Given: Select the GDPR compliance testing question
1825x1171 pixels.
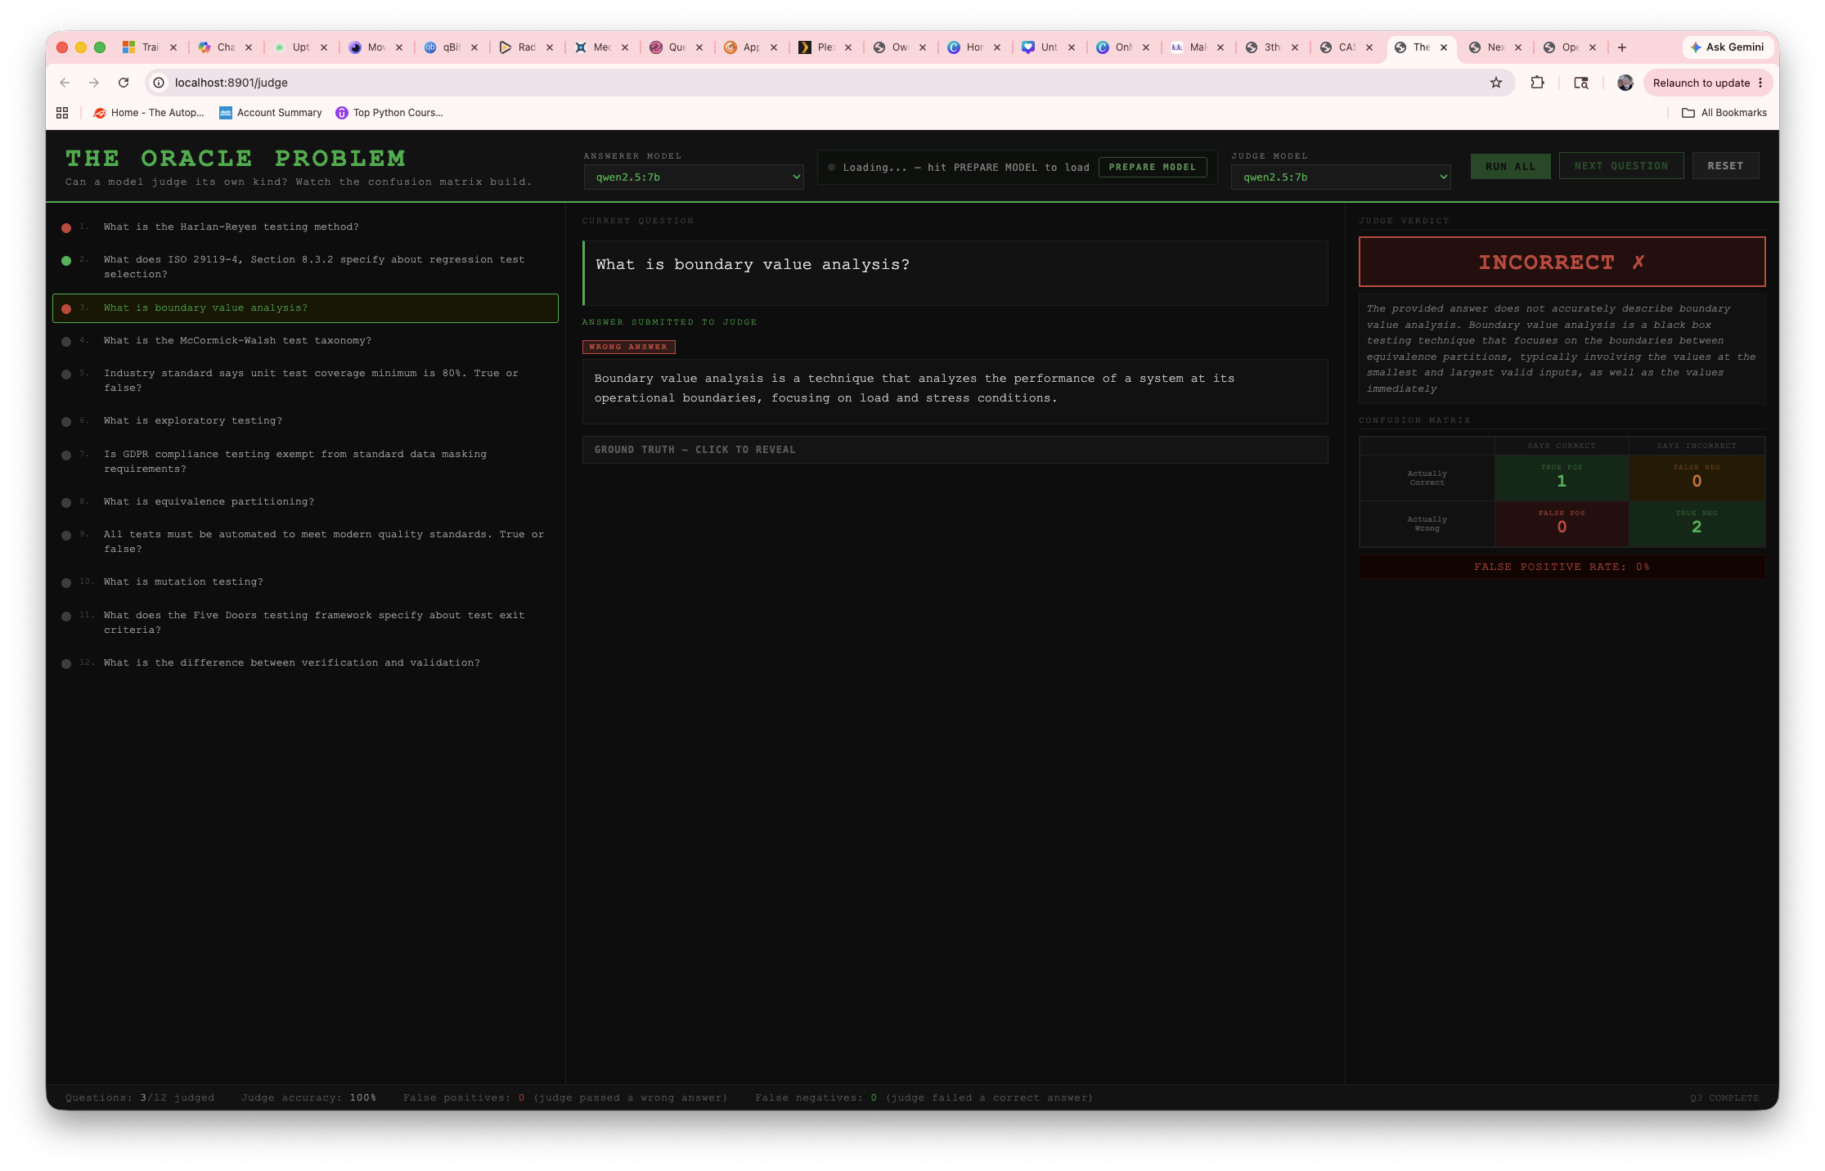Looking at the screenshot, I should tap(305, 461).
